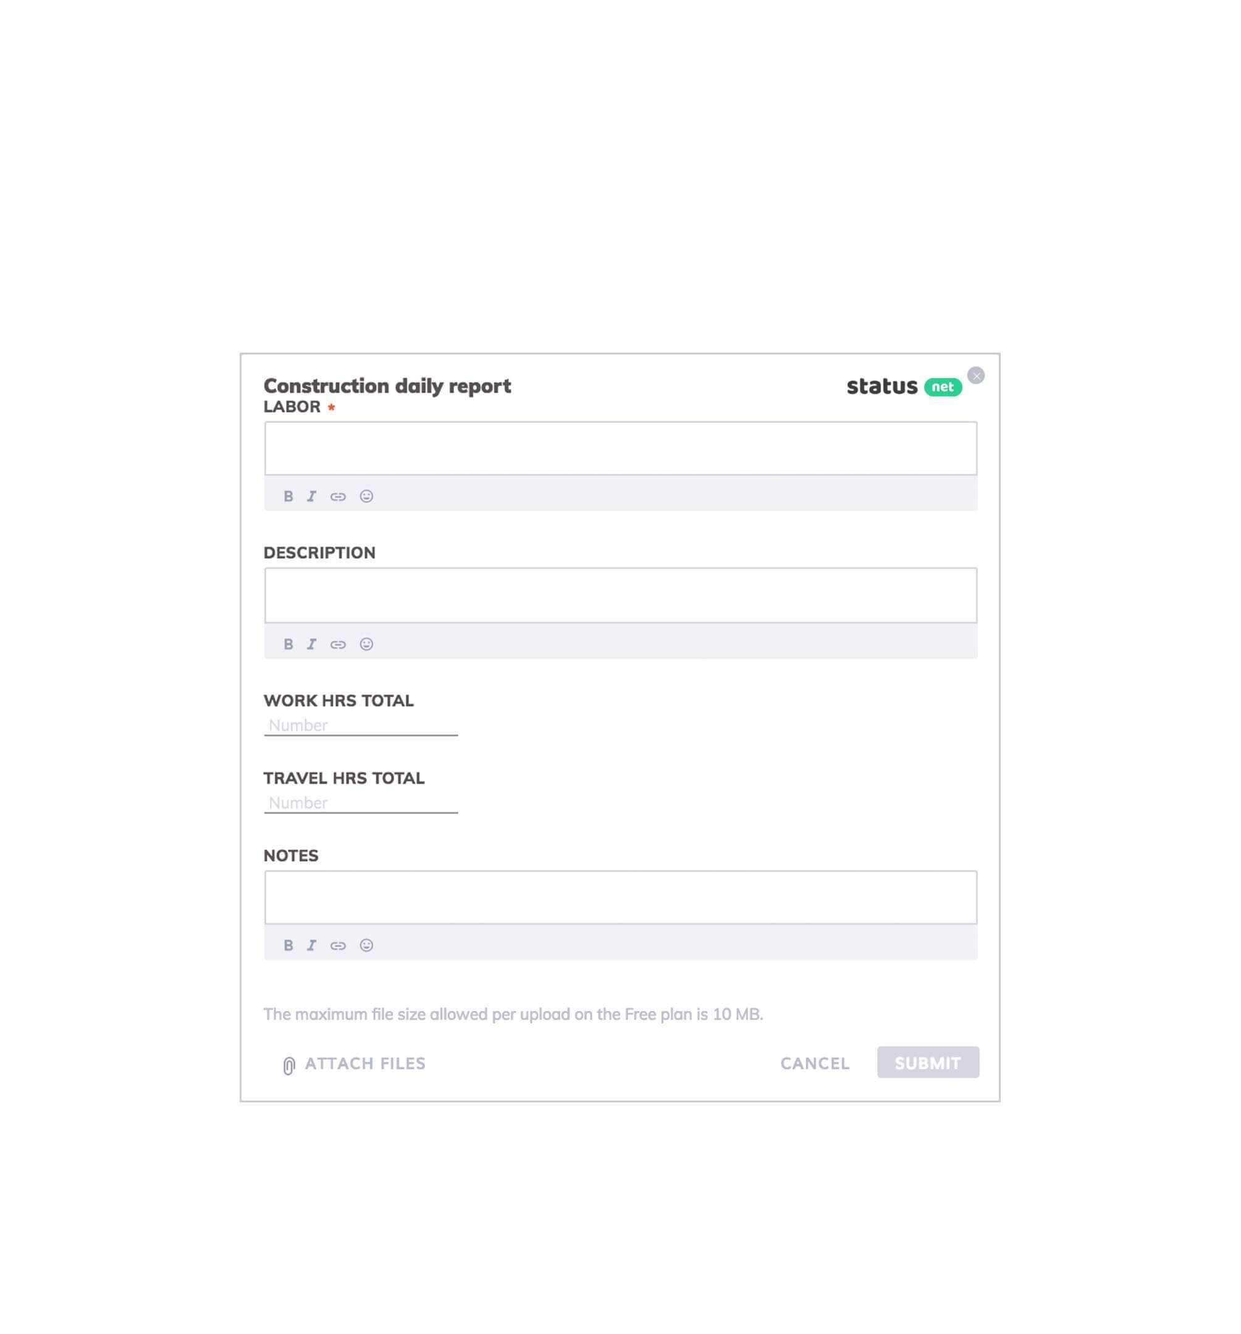Click the DESCRIPTION text input area
The width and height of the screenshot is (1241, 1334).
620,595
